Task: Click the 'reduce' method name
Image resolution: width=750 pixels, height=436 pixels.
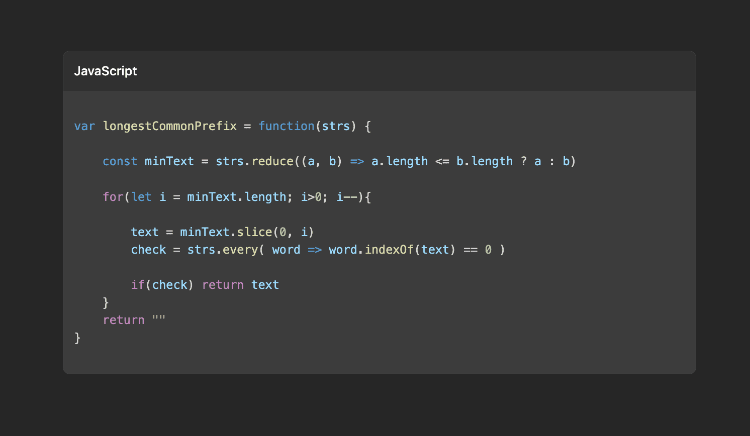Action: tap(272, 161)
